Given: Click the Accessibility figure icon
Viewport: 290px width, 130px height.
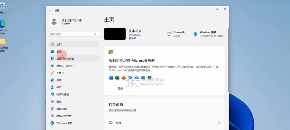Looking at the screenshot, I should pos(52,109).
